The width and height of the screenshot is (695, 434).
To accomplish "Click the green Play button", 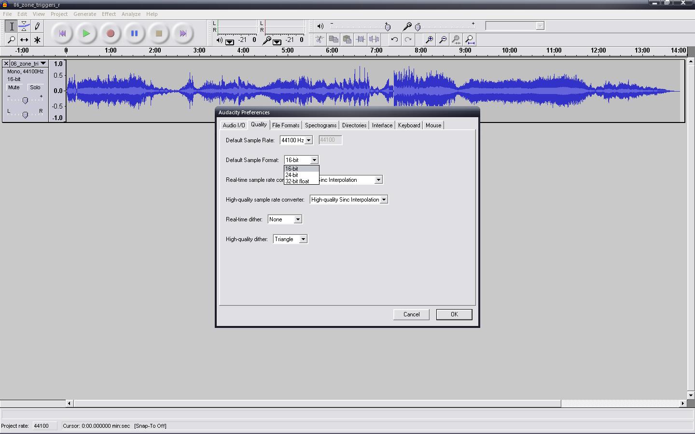I will 86,33.
